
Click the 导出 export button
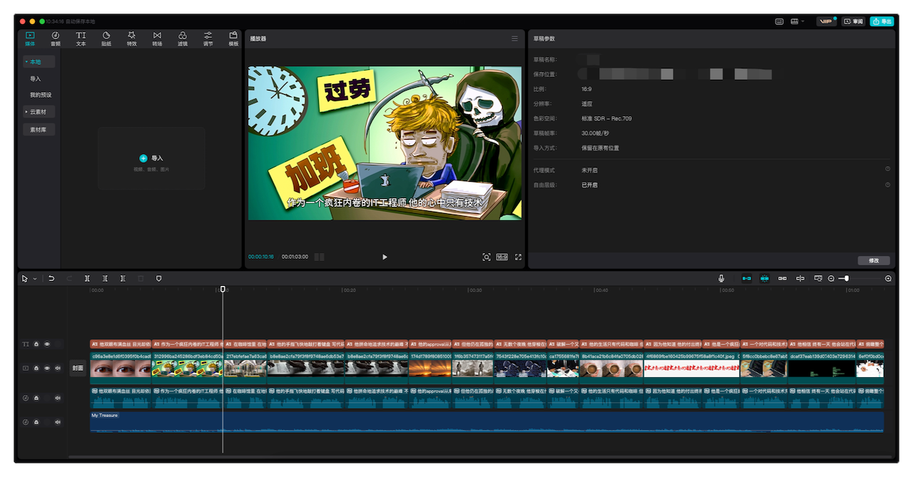[882, 21]
